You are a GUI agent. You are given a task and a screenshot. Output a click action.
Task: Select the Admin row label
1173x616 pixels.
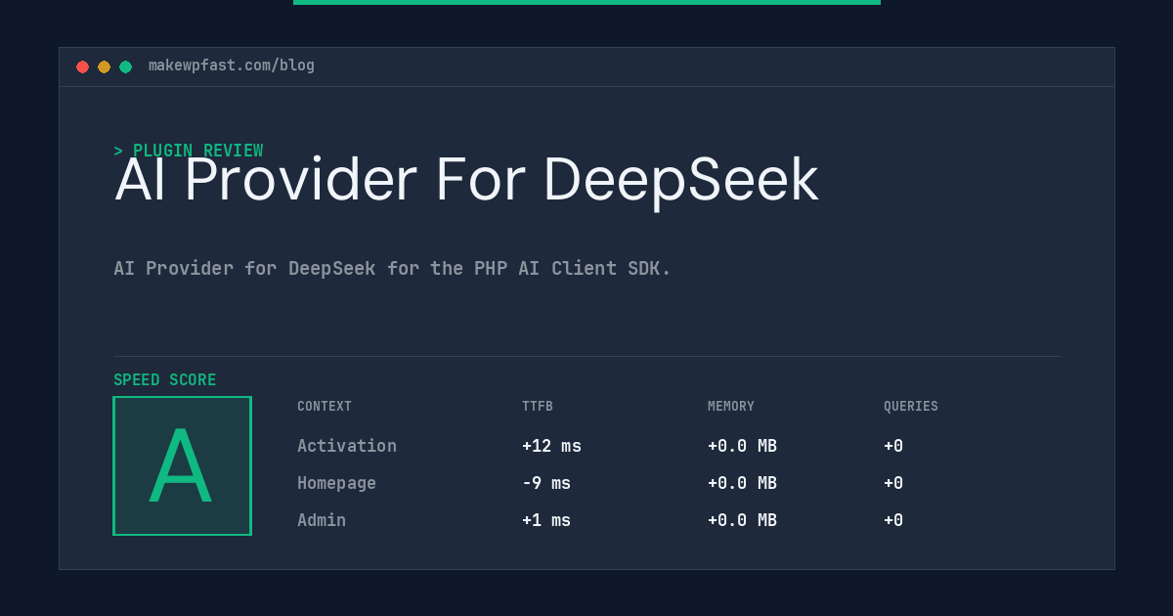(x=322, y=520)
